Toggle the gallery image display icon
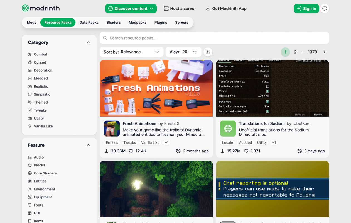Viewport: 351px width, 223px height. point(208,52)
